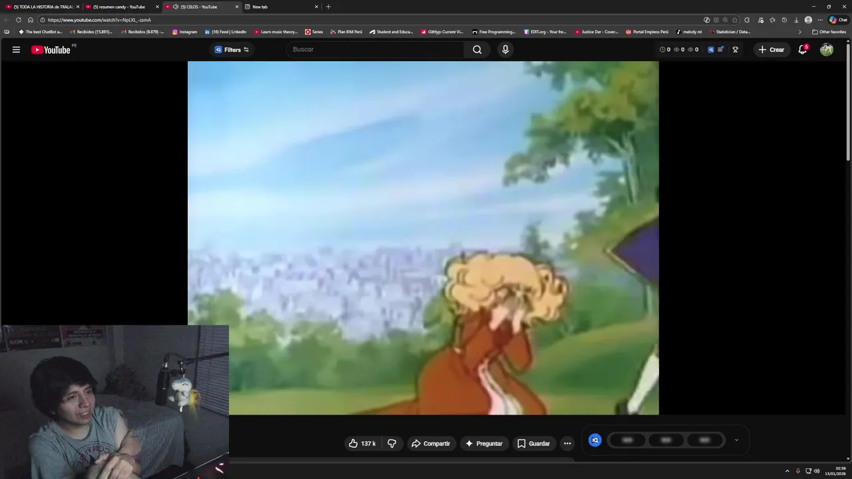Screen dimensions: 852x479
Task: Open the Free Programming bookmark
Action: (x=494, y=32)
